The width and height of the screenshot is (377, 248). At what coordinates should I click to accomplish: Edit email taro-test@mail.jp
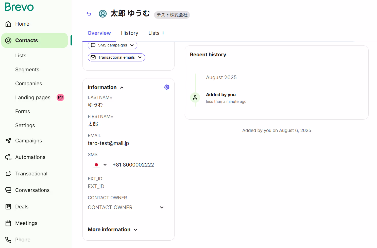click(x=108, y=143)
